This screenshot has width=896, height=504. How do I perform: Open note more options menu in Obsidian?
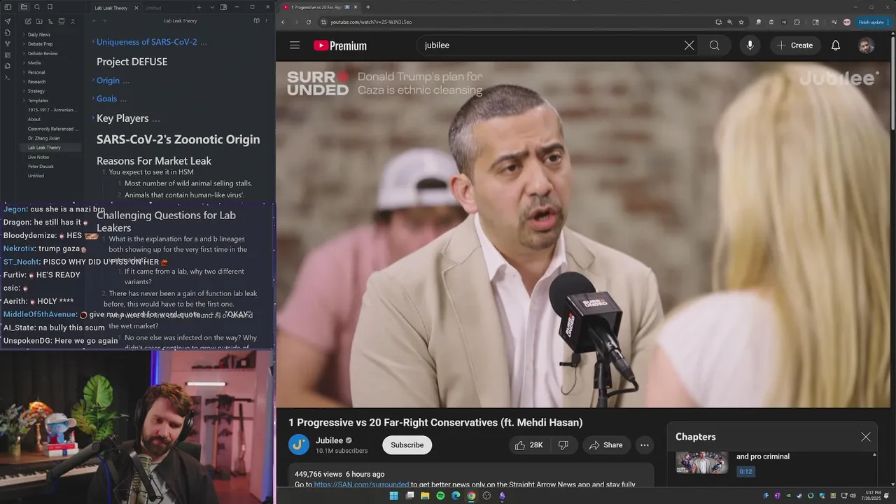(x=266, y=21)
